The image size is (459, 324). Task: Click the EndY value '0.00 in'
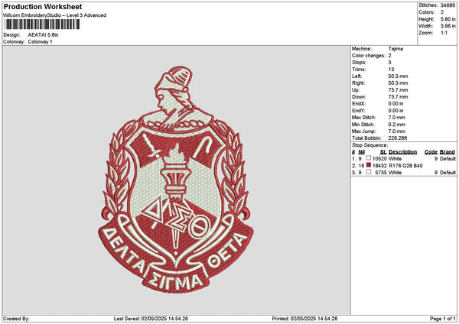[396, 111]
